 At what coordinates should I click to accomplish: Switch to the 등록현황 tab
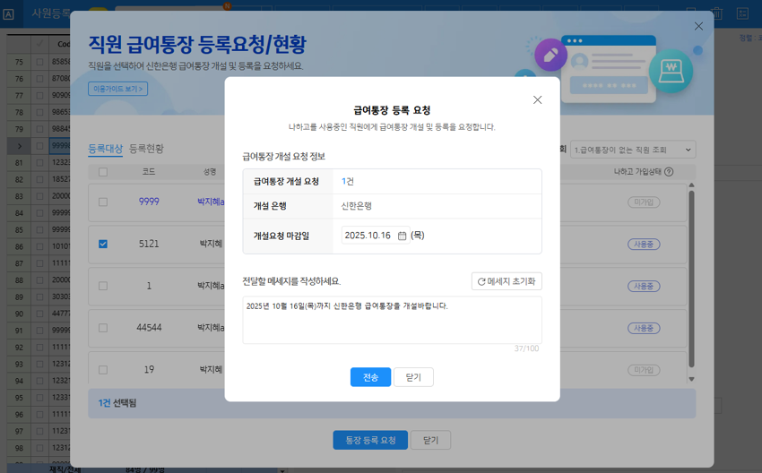coord(146,149)
